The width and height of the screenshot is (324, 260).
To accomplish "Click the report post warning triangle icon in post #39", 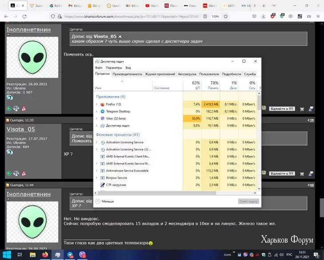I will (24, 173).
